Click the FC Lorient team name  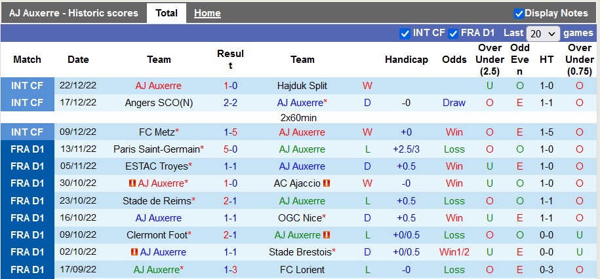pos(302,269)
